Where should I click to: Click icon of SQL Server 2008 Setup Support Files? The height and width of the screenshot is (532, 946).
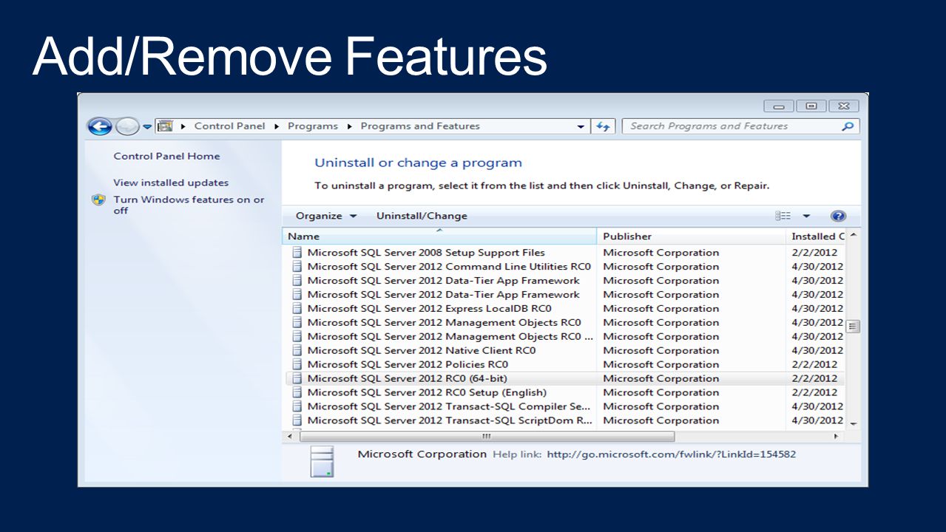[x=297, y=253]
